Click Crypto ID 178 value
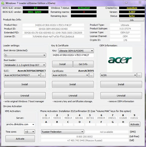Screen dimensions: 146x147 click(x=125, y=40)
